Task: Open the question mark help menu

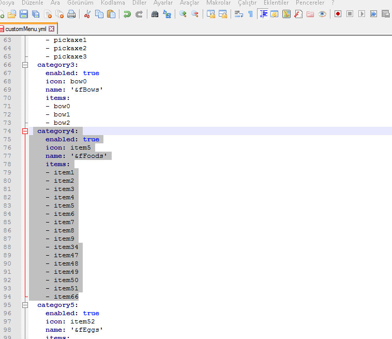Action: (333, 3)
